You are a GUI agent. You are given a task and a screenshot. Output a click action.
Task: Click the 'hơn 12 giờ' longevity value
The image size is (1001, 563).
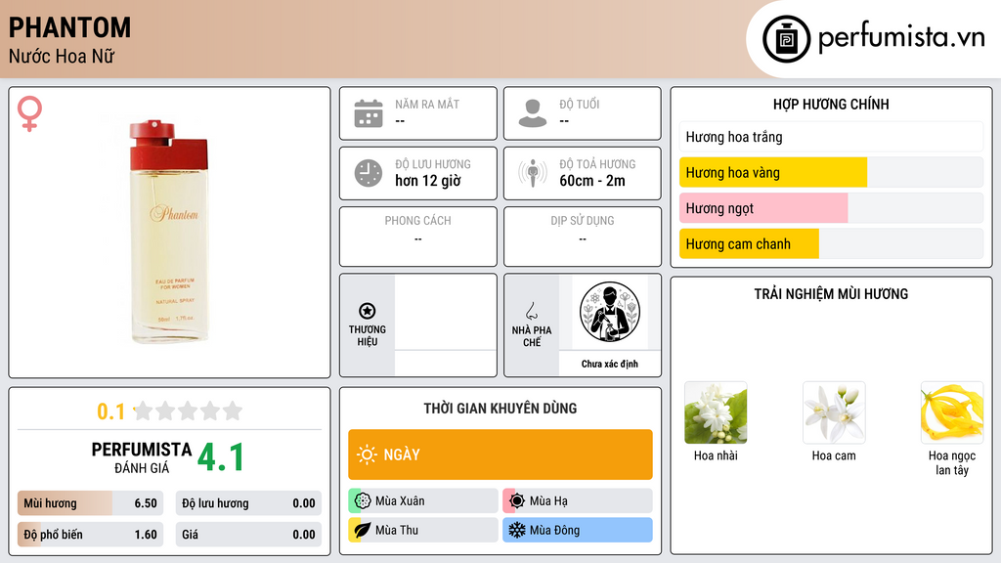[x=428, y=181]
